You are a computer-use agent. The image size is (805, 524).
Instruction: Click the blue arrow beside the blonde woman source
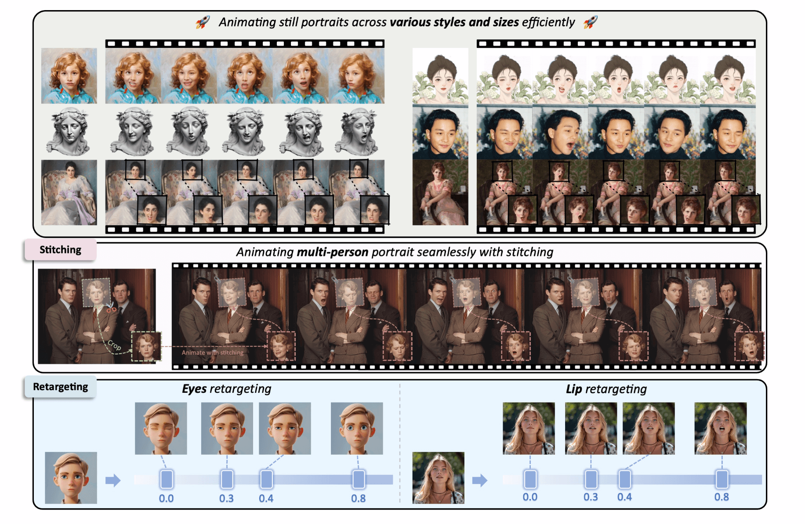480,480
